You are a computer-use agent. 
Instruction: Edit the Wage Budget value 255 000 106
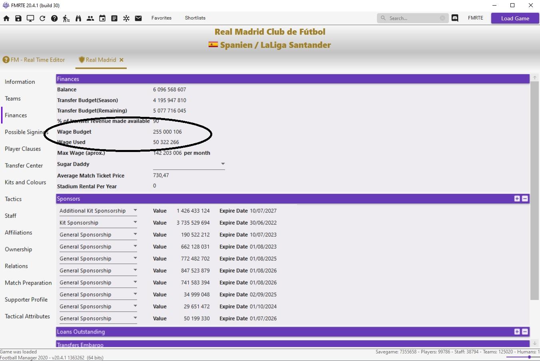point(167,132)
